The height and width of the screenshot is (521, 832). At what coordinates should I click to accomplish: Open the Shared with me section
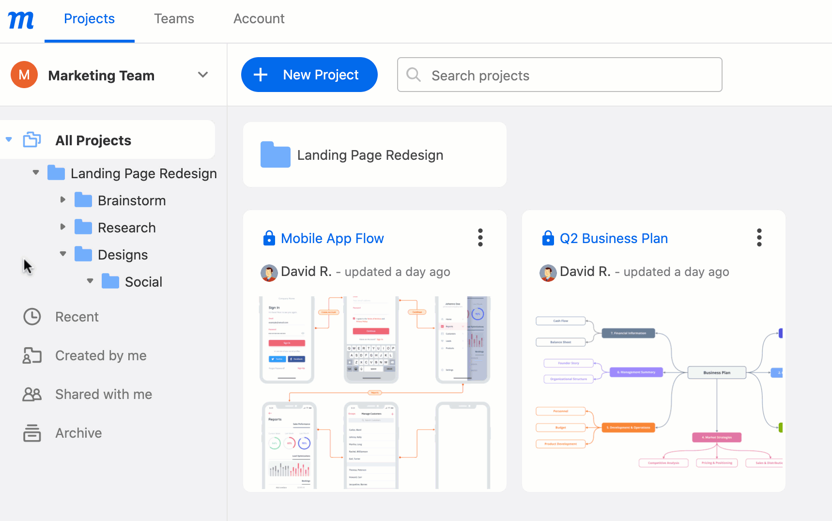103,394
